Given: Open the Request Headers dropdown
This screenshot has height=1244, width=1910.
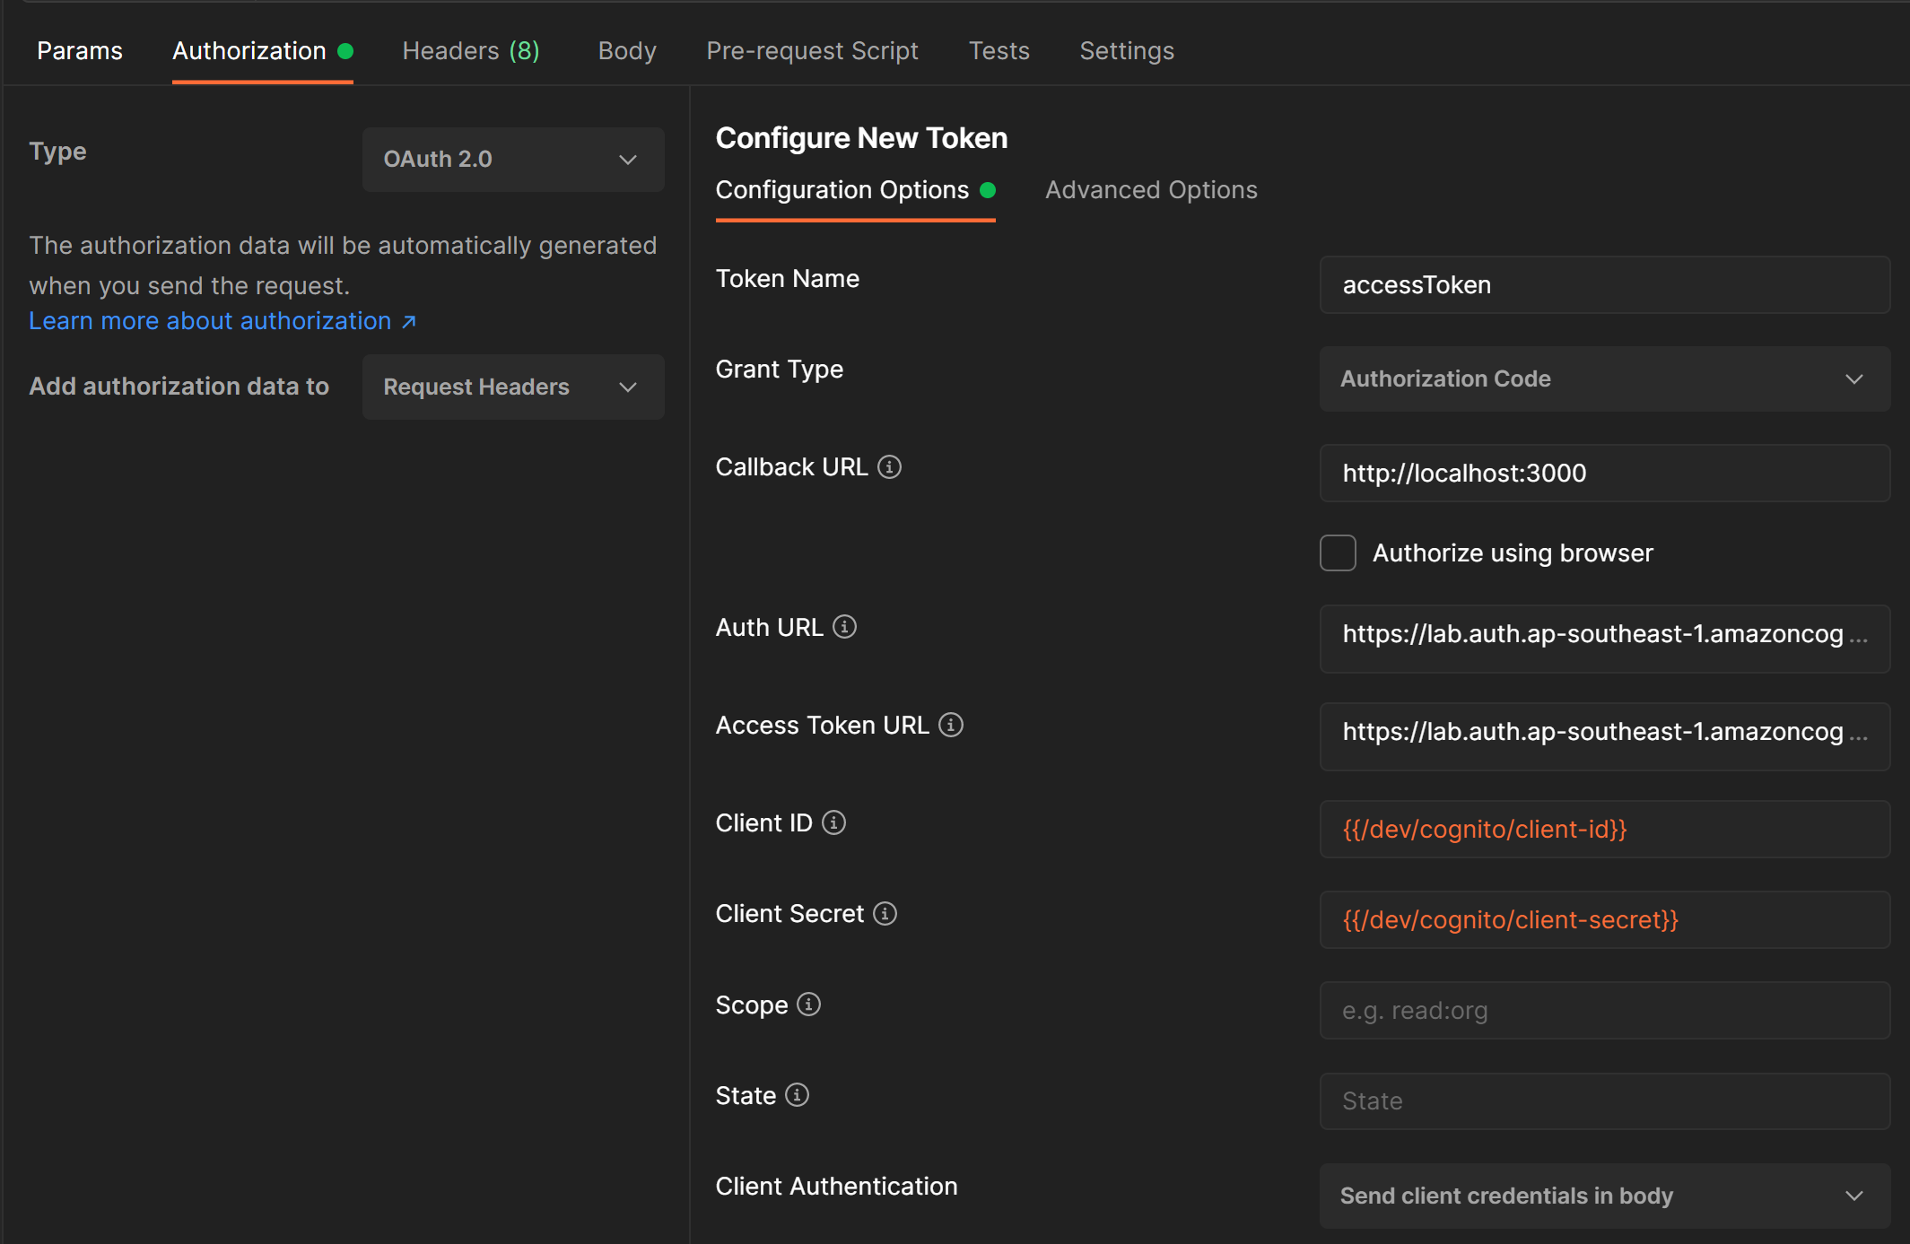Looking at the screenshot, I should pyautogui.click(x=513, y=387).
